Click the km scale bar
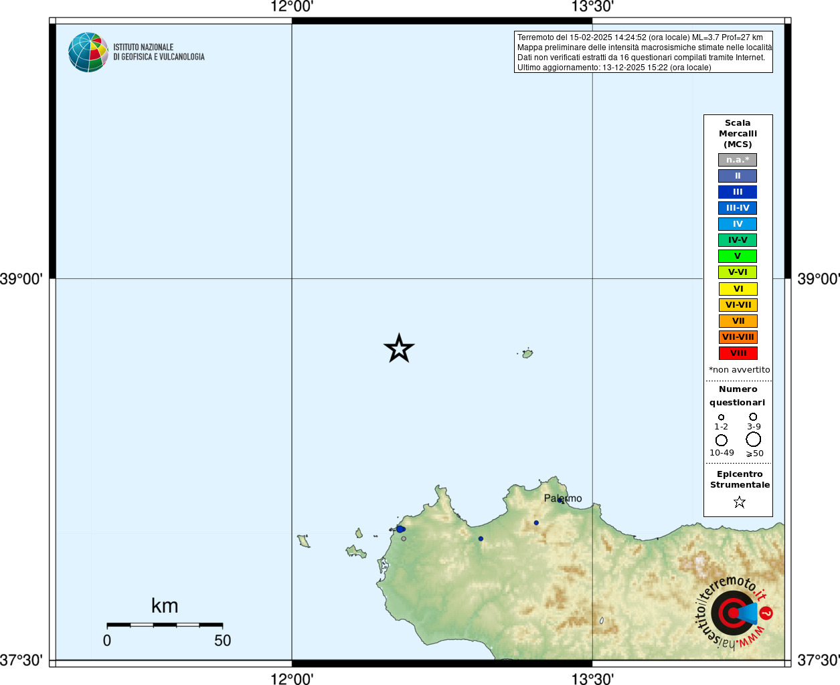This screenshot has width=840, height=685. point(165,625)
